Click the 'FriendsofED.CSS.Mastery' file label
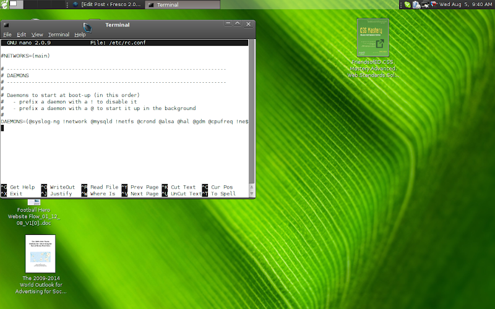 click(373, 69)
